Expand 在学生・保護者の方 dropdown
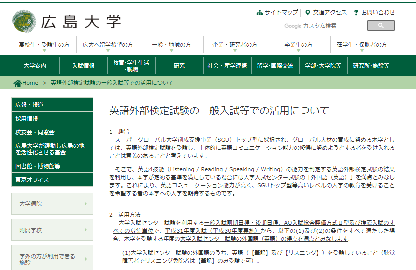Image resolution: width=416 pixels, height=270 pixels. (362, 45)
